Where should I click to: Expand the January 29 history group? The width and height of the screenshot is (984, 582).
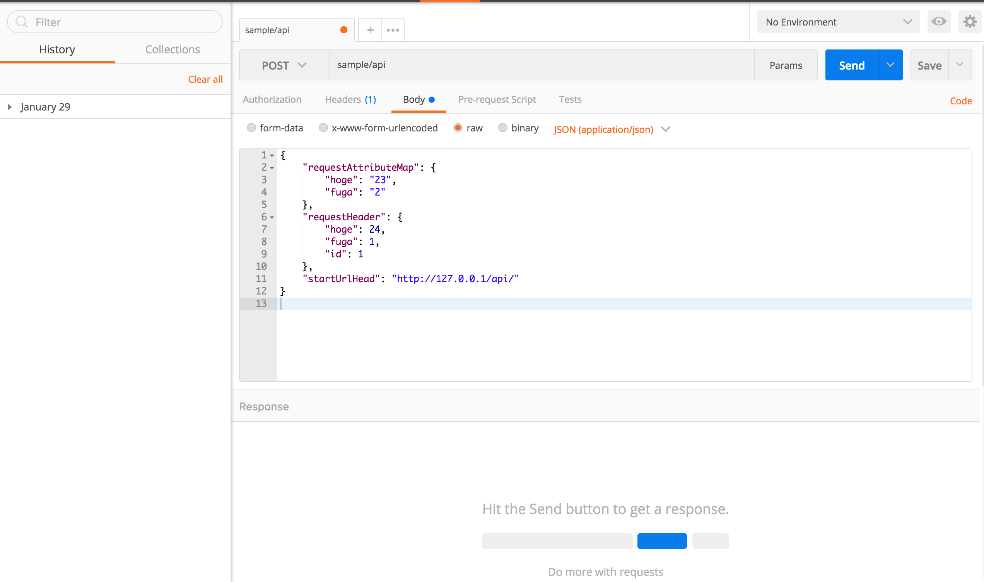click(10, 107)
